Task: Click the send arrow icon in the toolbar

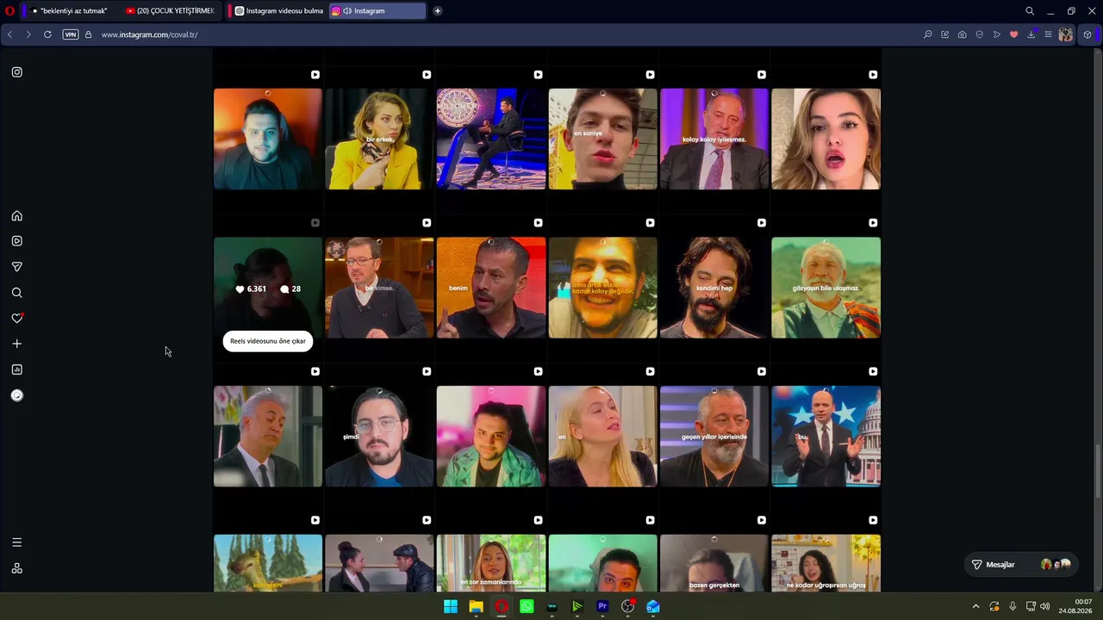Action: coord(997,34)
